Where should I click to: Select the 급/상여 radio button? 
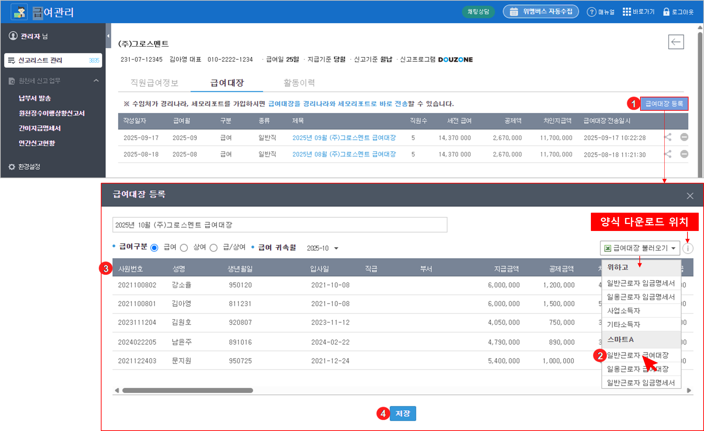(x=214, y=248)
